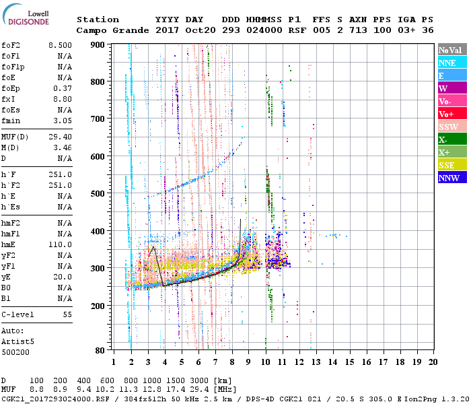Click the 900 km height axis label
This screenshot has height=404, width=471.
click(x=98, y=45)
